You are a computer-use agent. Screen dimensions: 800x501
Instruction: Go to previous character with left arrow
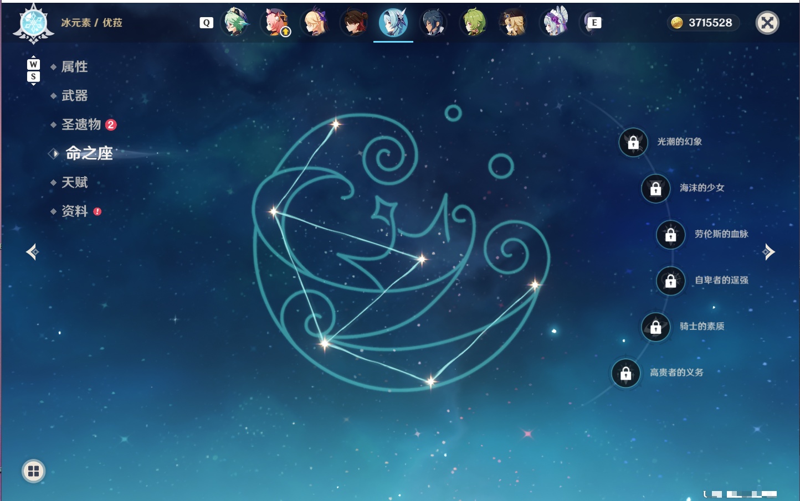[32, 252]
